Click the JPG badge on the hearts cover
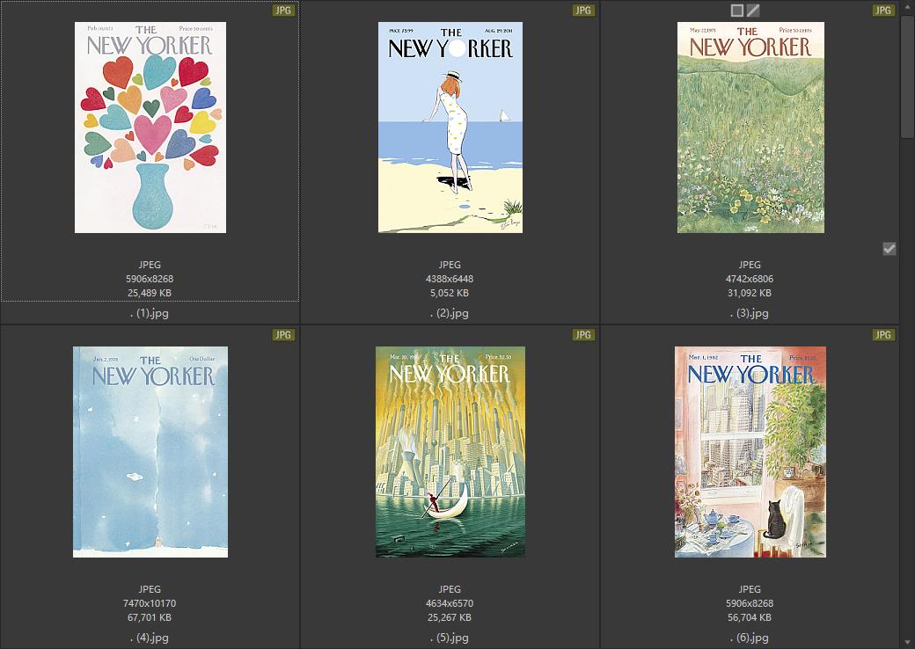915x649 pixels. pos(283,10)
